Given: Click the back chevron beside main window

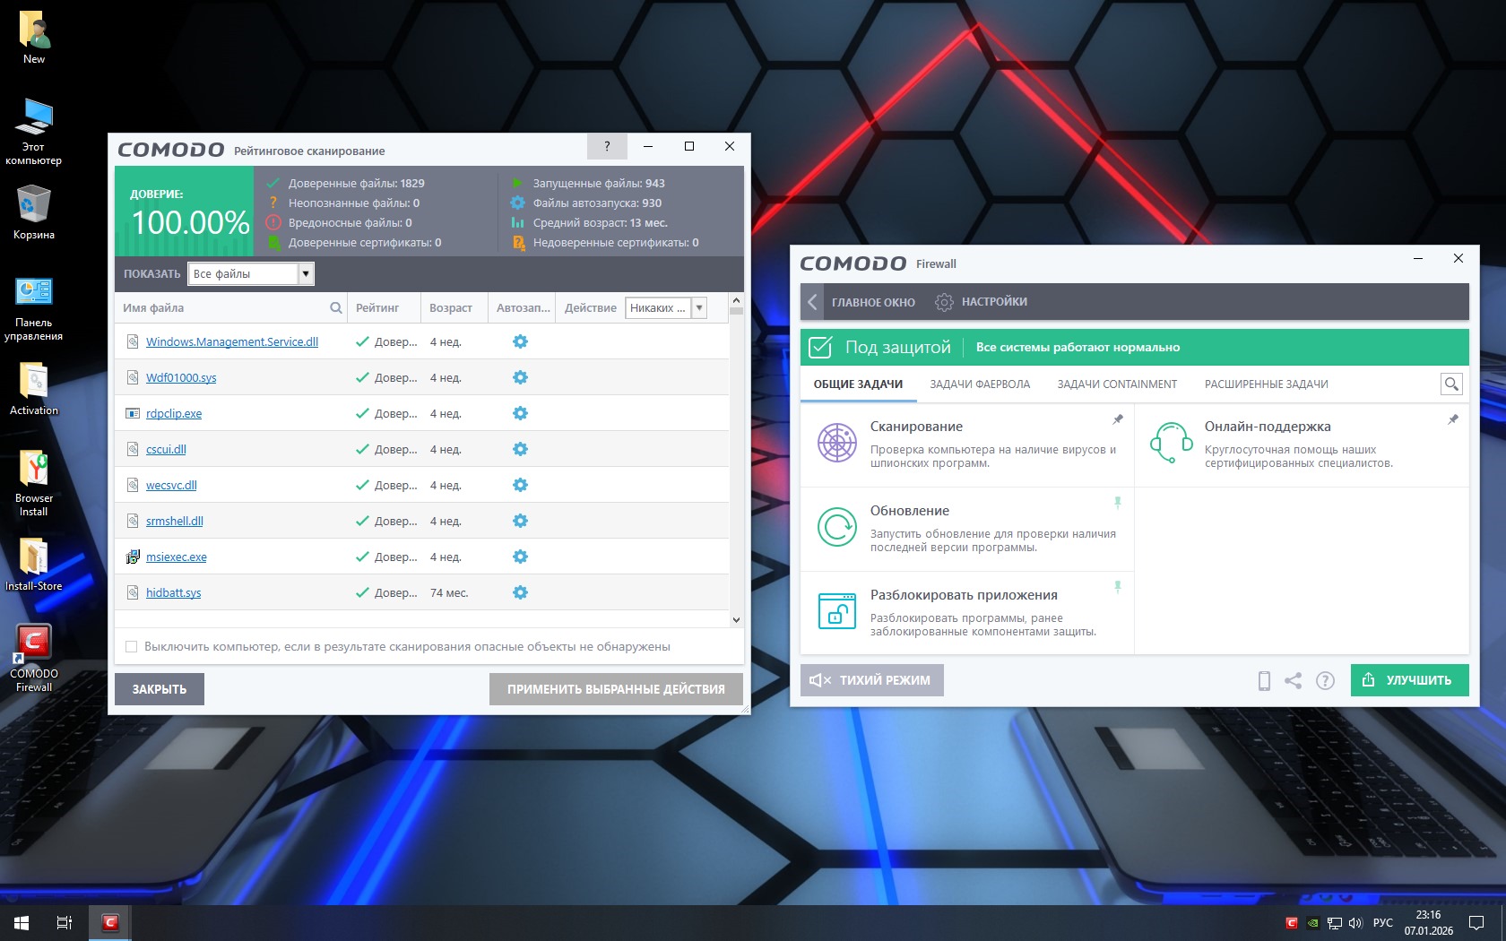Looking at the screenshot, I should point(812,302).
